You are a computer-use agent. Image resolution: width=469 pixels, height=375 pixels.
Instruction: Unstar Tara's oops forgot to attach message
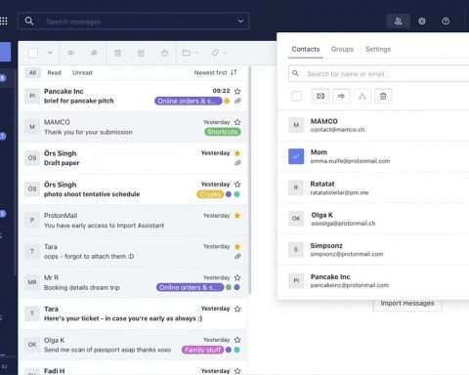[x=237, y=246]
